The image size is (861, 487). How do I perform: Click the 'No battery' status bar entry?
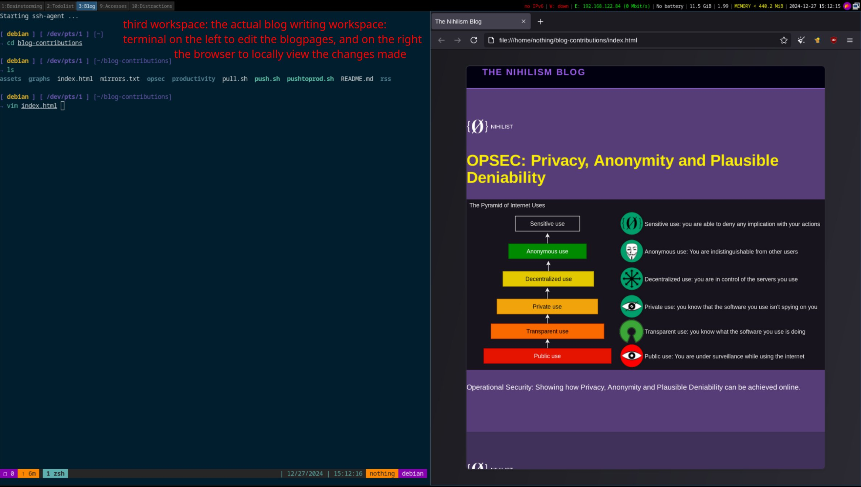pyautogui.click(x=670, y=6)
